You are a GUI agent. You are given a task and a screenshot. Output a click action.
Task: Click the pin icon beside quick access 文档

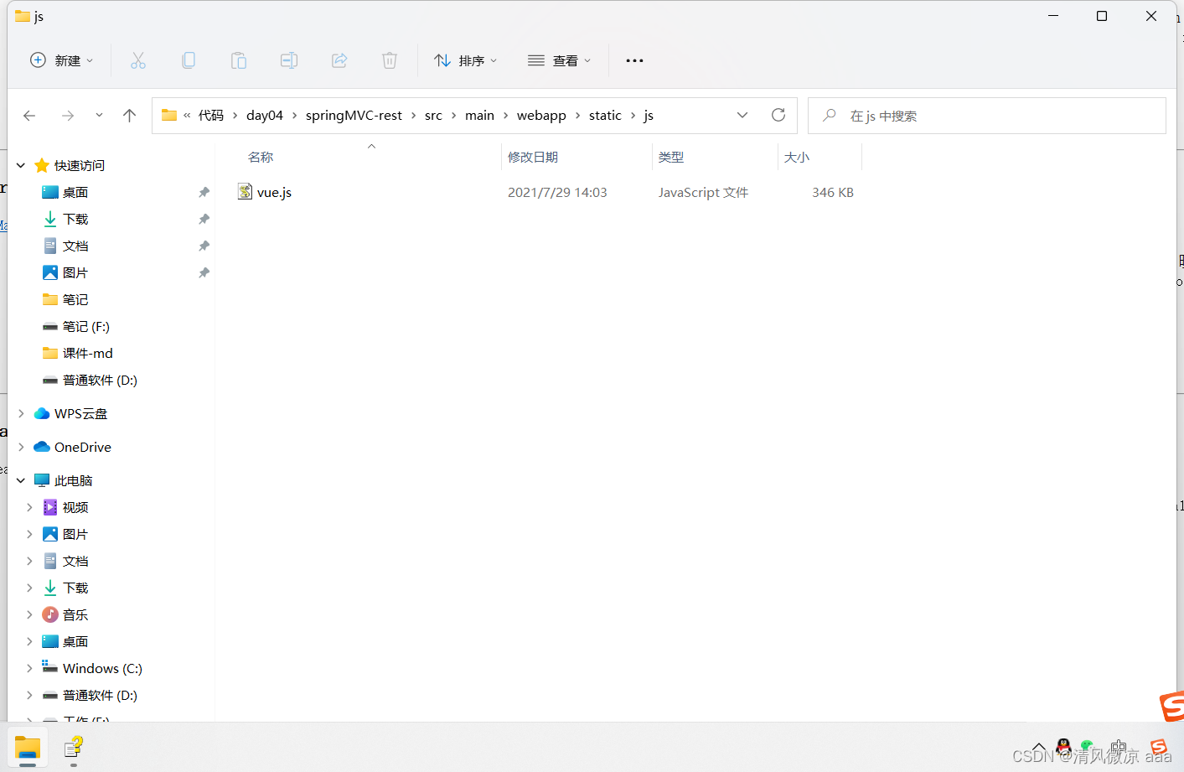click(204, 246)
